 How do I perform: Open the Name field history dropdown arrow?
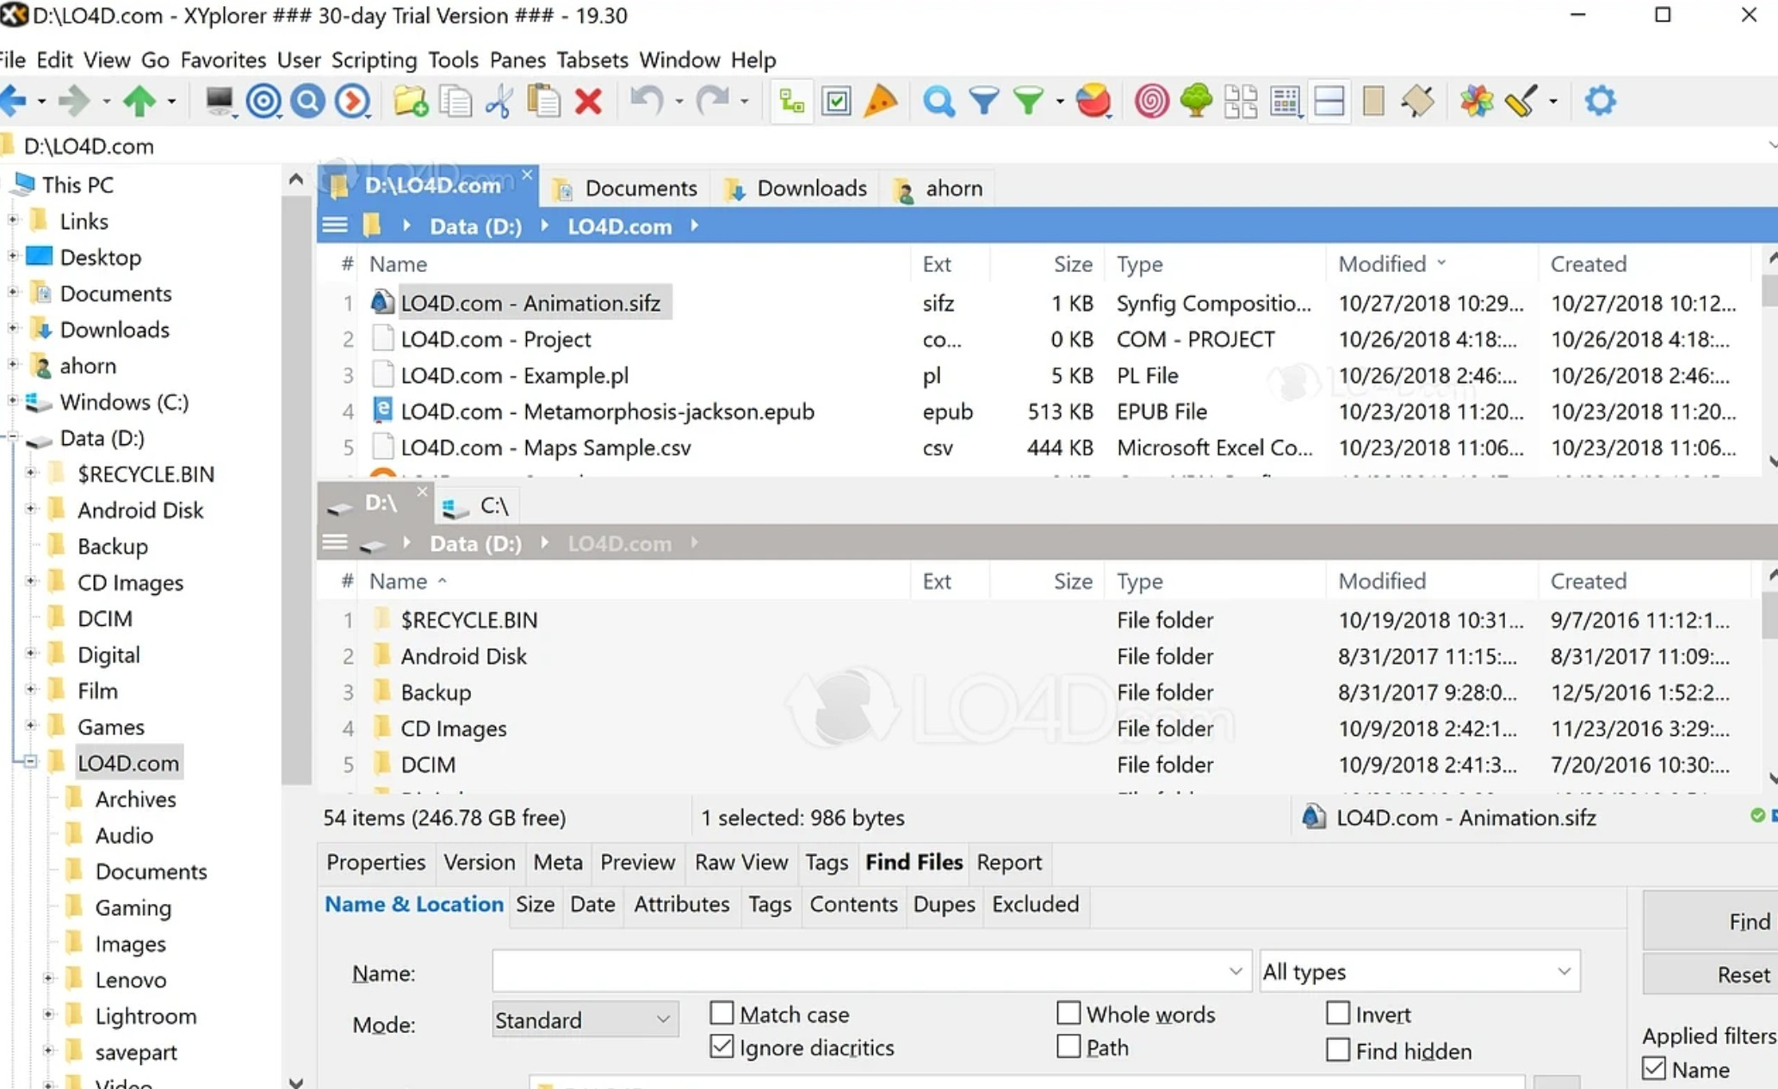point(1236,971)
